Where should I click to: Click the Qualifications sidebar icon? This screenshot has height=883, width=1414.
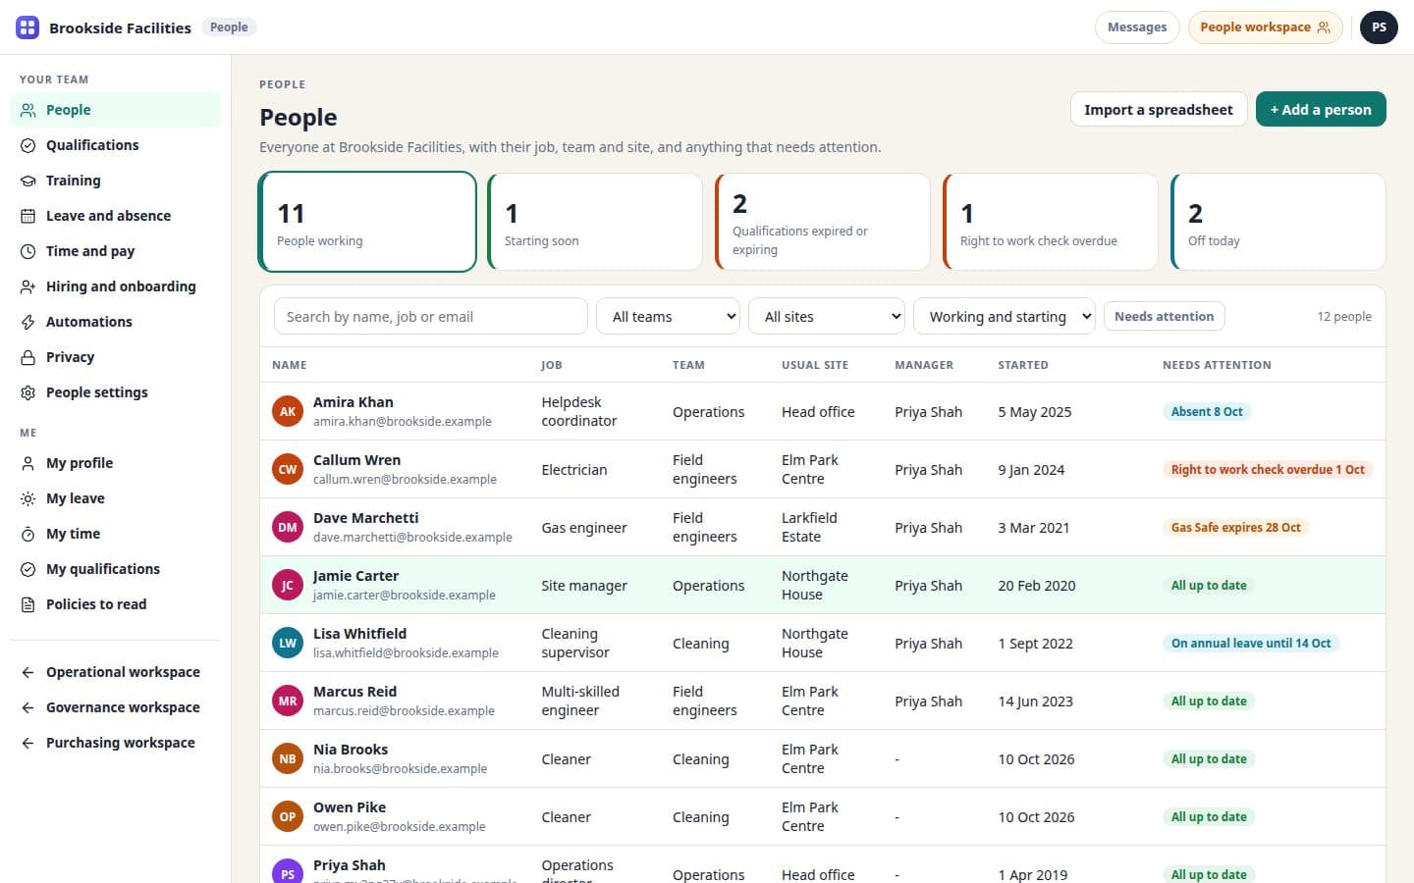pos(28,145)
